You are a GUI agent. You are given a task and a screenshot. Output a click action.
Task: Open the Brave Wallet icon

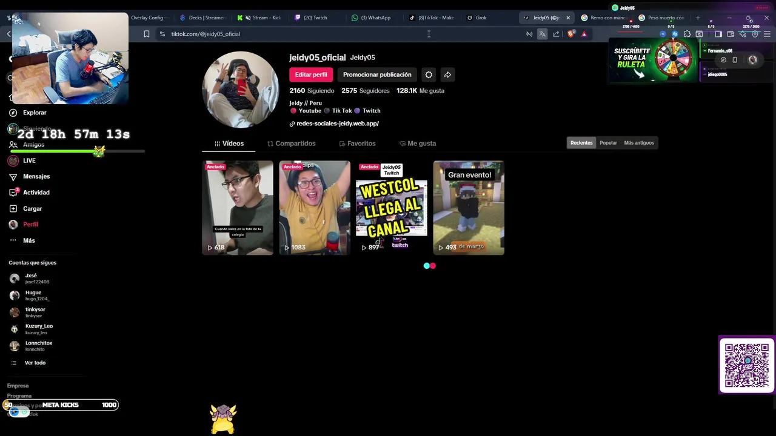[x=731, y=34]
